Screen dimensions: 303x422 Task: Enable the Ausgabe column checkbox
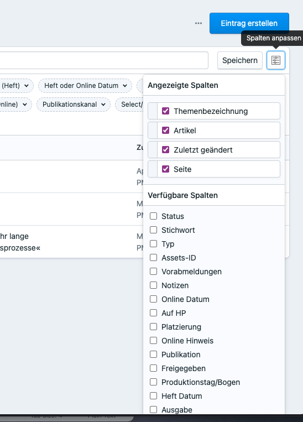tap(153, 410)
